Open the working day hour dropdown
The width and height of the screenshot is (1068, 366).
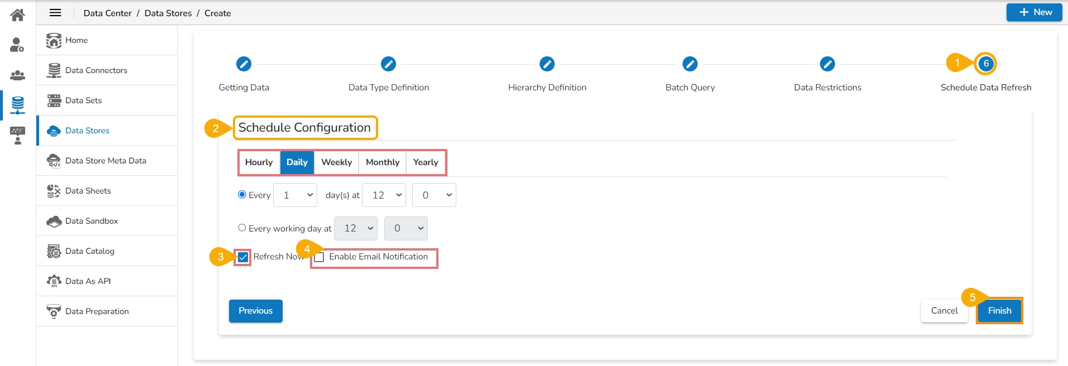pos(356,228)
